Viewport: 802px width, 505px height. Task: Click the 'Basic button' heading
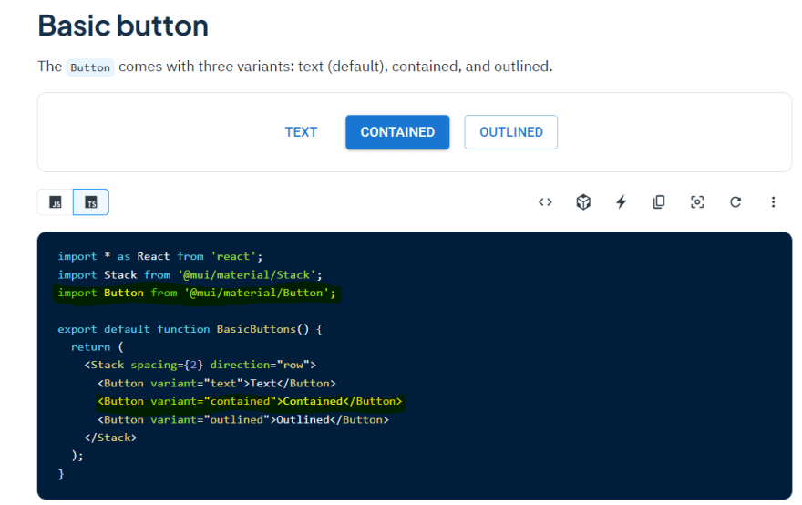[123, 26]
